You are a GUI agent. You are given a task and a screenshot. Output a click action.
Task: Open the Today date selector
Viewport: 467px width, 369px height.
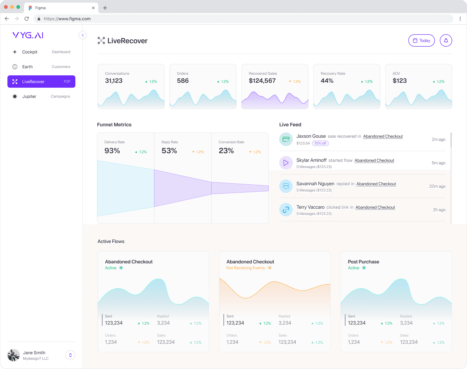421,40
